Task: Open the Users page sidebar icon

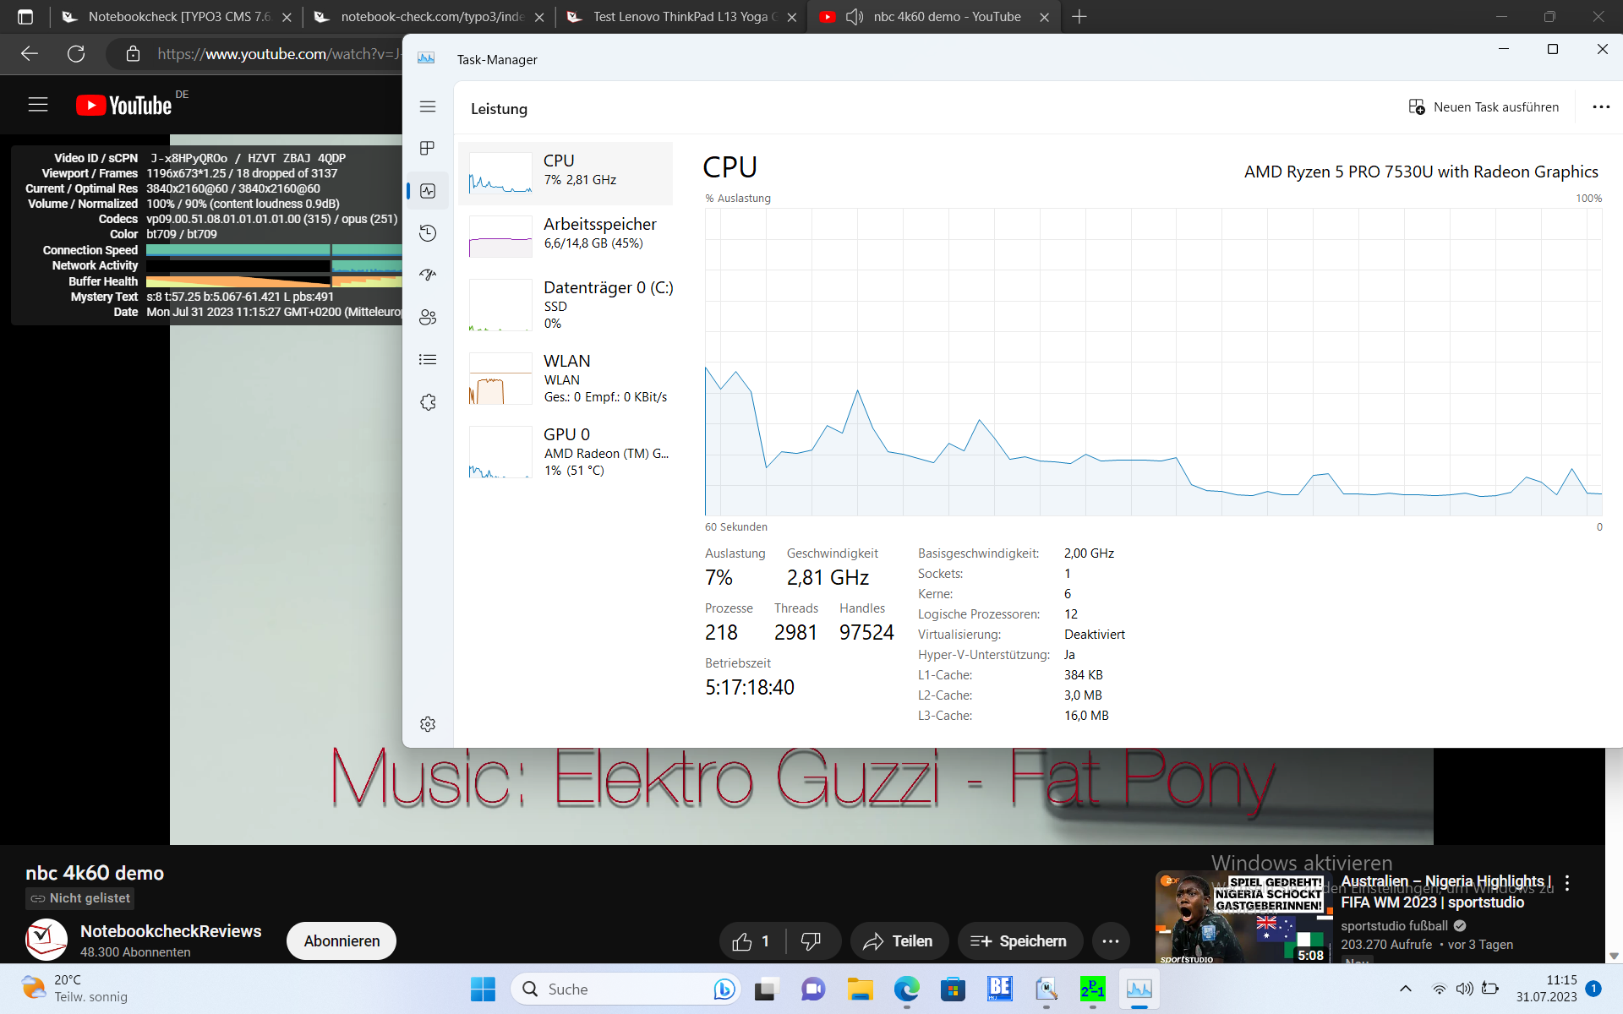Action: (x=428, y=318)
